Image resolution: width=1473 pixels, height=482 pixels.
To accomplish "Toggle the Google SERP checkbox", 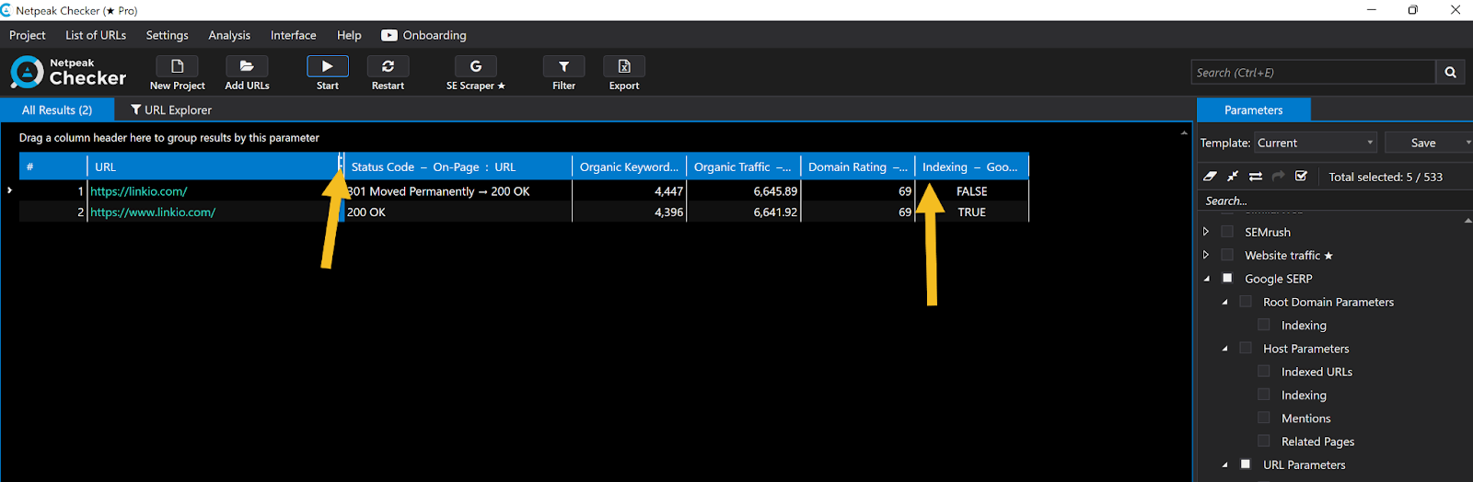I will (1227, 278).
